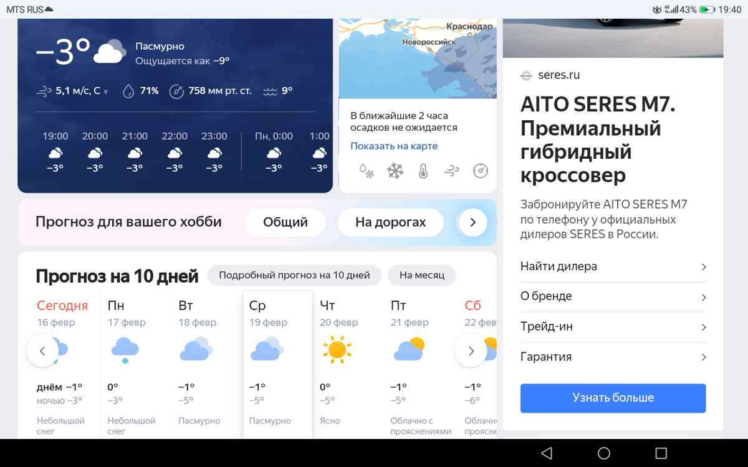Click the thermometer icon below the map
Viewport: 748px width, 467px height.
pyautogui.click(x=422, y=170)
